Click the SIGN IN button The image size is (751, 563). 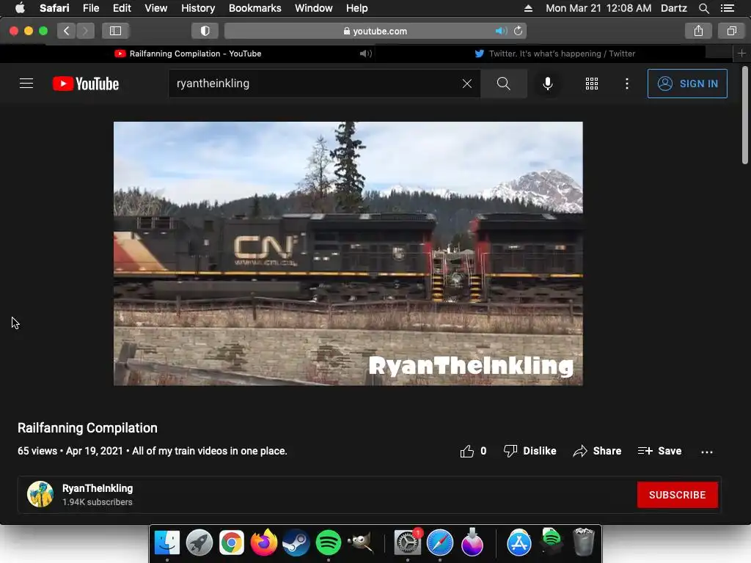point(687,84)
